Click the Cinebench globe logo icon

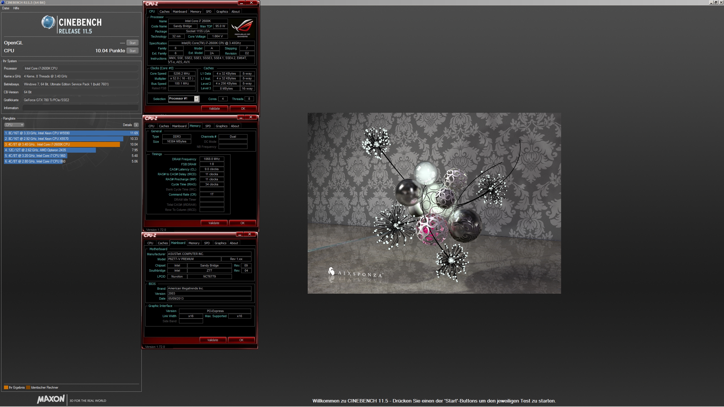[48, 22]
